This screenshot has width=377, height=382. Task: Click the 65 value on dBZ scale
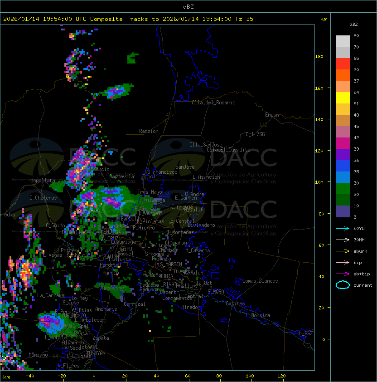pyautogui.click(x=356, y=59)
